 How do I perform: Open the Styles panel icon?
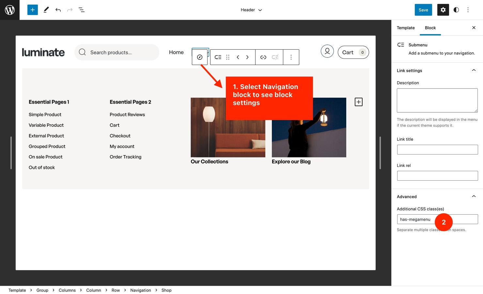tap(456, 10)
